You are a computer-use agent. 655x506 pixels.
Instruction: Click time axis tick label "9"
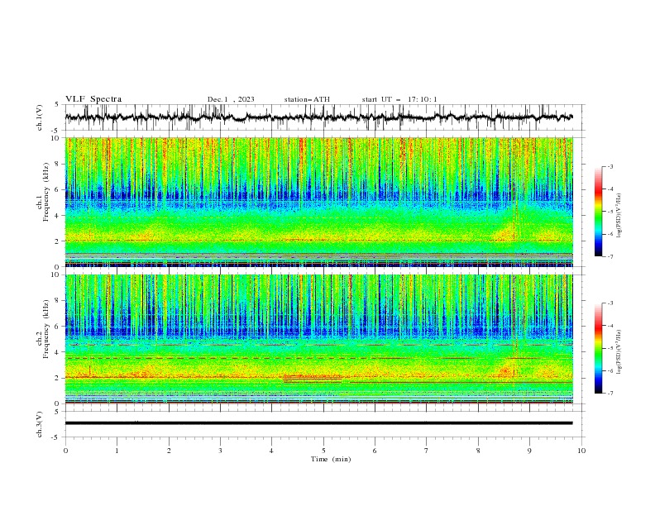coord(529,451)
